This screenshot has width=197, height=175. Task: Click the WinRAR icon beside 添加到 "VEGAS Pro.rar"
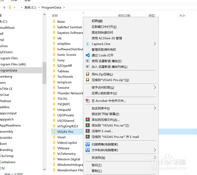[87, 125]
